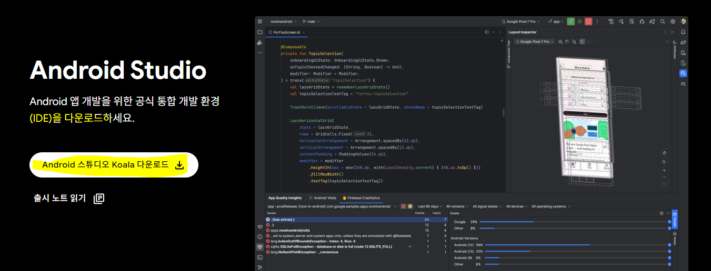The image size is (711, 271).
Task: Open App Quality Insights diamond sidebar icon
Action: pos(259,247)
